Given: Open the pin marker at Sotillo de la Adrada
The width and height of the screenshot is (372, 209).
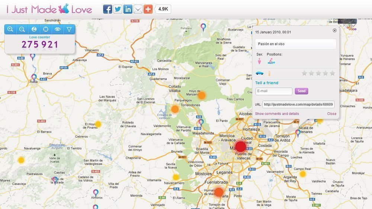Looking at the screenshot, I should coord(55,180).
